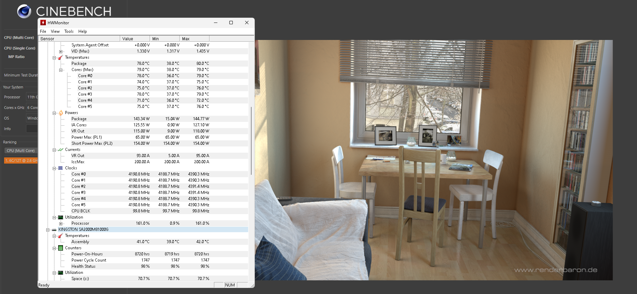This screenshot has width=637, height=294.
Task: Expand the Processor utilization node
Action: [x=61, y=224]
